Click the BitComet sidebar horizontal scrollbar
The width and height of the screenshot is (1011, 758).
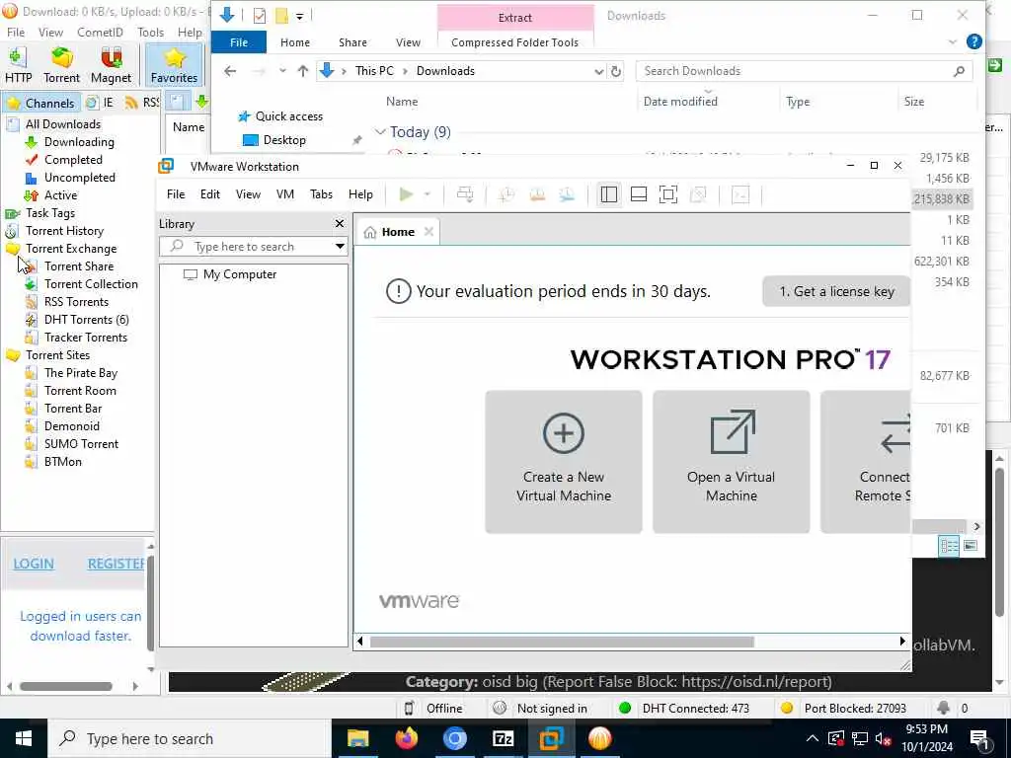click(66, 687)
